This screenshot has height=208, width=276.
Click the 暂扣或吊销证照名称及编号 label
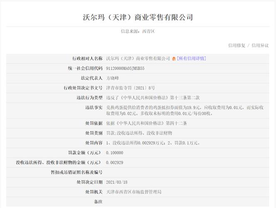[76, 172]
